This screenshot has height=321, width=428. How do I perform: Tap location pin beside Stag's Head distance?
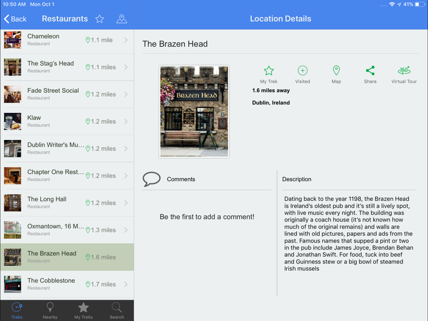click(x=88, y=67)
